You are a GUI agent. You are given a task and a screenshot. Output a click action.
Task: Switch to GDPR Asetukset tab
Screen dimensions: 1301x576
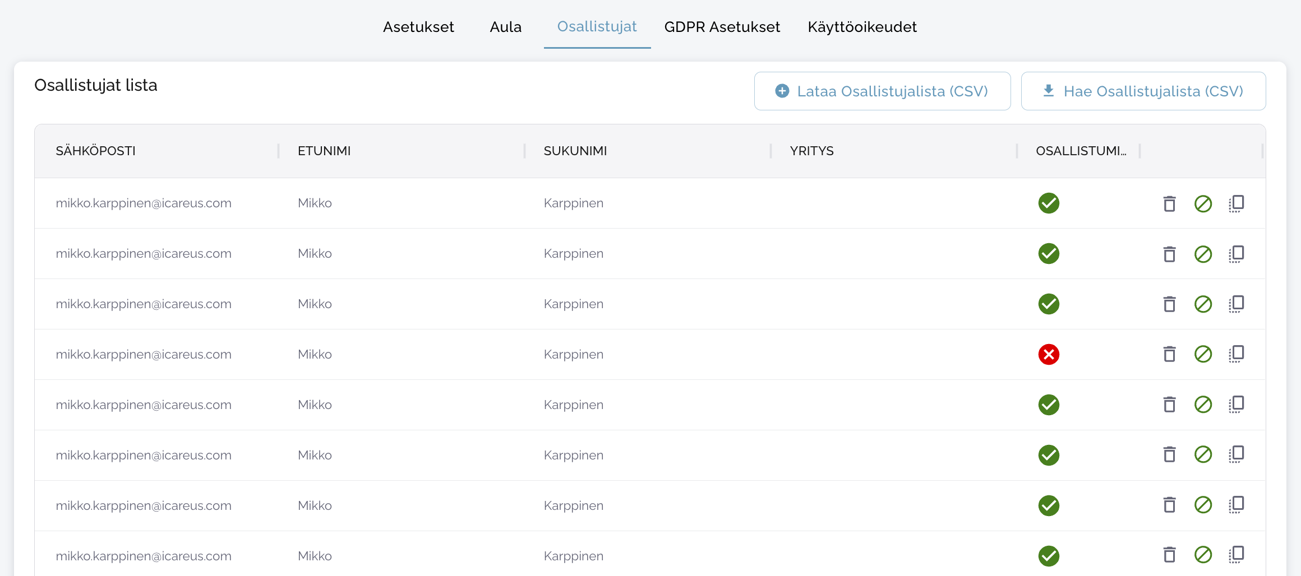(x=722, y=27)
